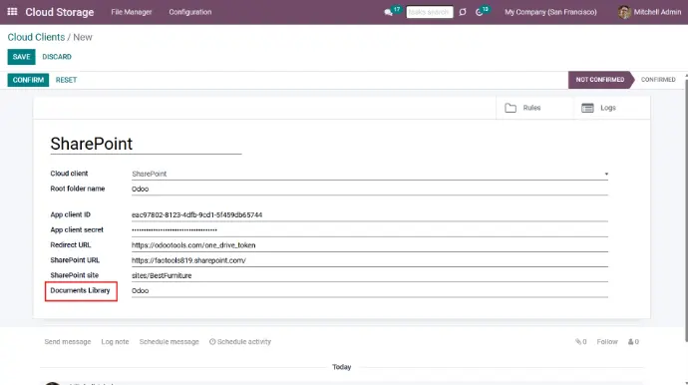Click the App client ID field
This screenshot has width=688, height=385.
click(x=370, y=214)
